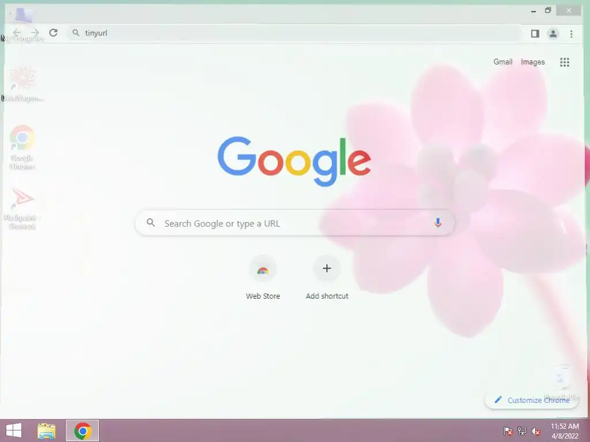This screenshot has height=442, width=590.
Task: Click the Google logo
Action: 294,161
